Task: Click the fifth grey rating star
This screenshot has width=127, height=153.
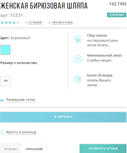Action: pos(18,22)
